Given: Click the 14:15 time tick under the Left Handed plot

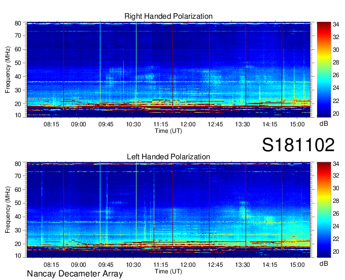Looking at the screenshot, I should click(x=270, y=265).
